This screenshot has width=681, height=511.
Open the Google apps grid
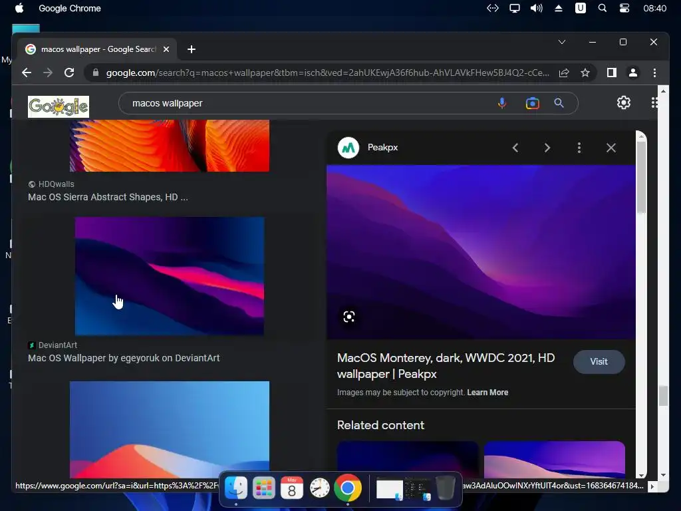coord(654,102)
